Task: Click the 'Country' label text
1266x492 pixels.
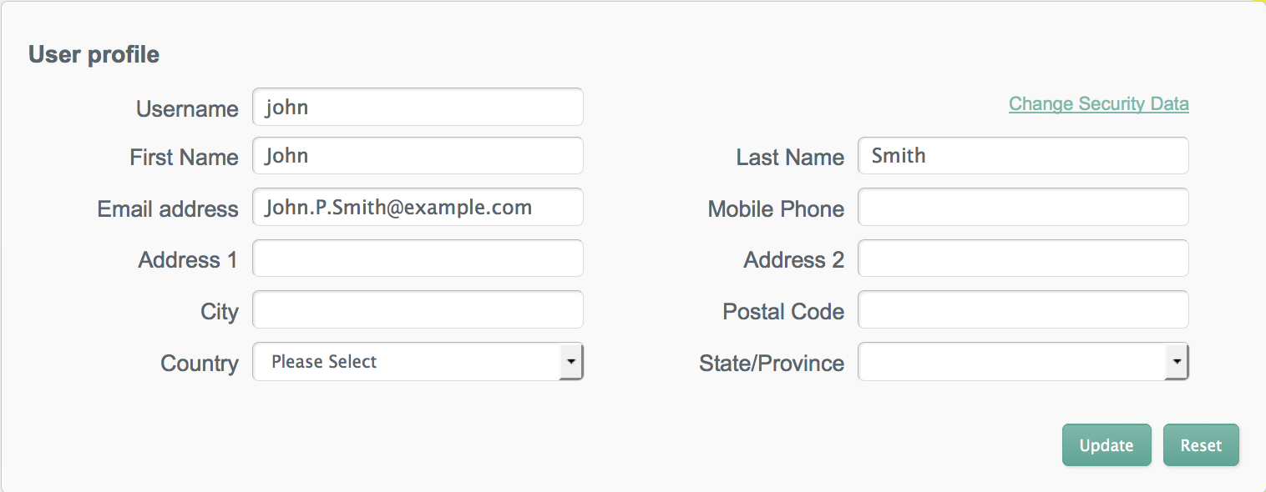Action: [x=200, y=364]
